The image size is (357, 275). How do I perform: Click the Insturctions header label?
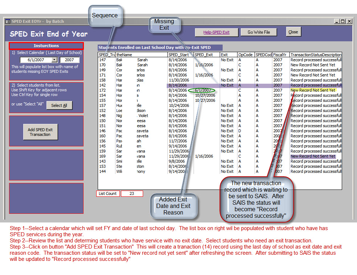(46, 46)
